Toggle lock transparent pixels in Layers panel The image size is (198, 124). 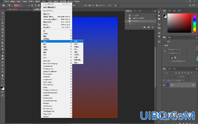click(168, 80)
